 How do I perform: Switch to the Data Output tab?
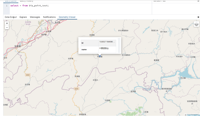tap(11, 17)
